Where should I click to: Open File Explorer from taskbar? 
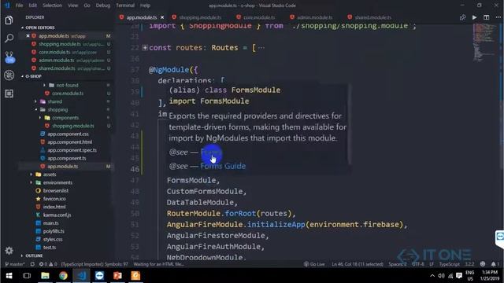(x=45, y=276)
